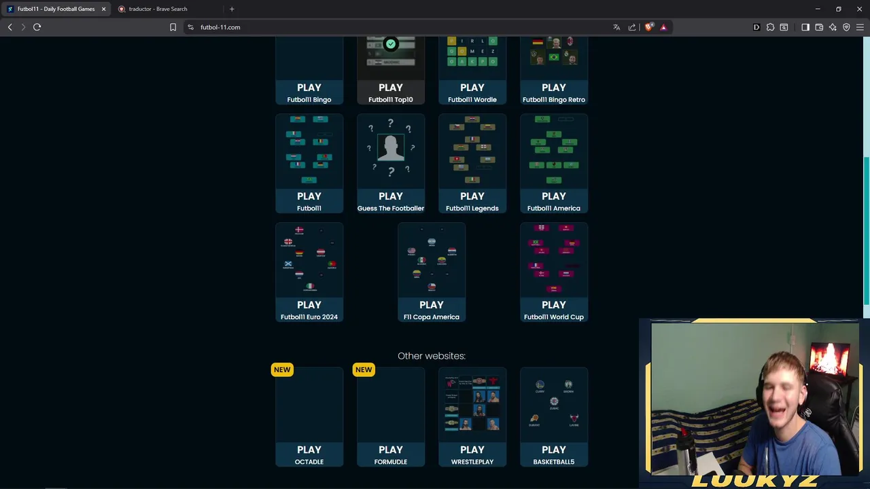Open the F11 Copa America flags thumbnail

click(432, 259)
